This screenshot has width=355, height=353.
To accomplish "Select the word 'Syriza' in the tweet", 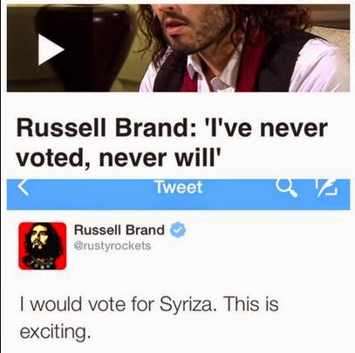I will tap(188, 304).
